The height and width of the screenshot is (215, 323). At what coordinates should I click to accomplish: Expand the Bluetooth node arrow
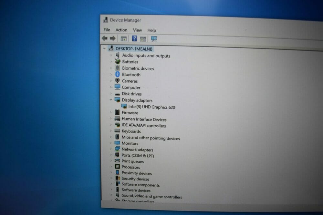(111, 74)
